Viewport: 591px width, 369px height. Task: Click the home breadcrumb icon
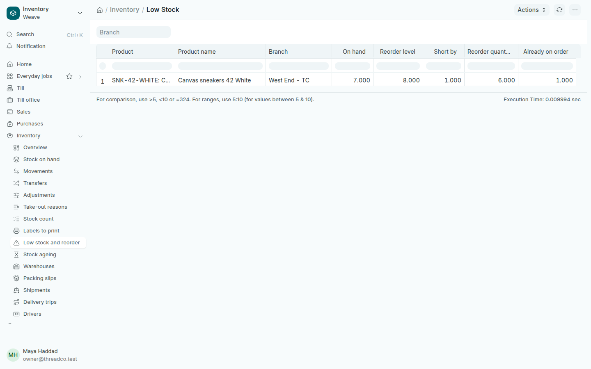[100, 10]
